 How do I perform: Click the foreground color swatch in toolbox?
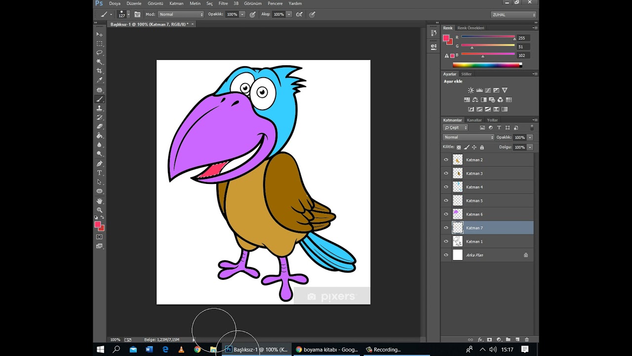pos(98,224)
